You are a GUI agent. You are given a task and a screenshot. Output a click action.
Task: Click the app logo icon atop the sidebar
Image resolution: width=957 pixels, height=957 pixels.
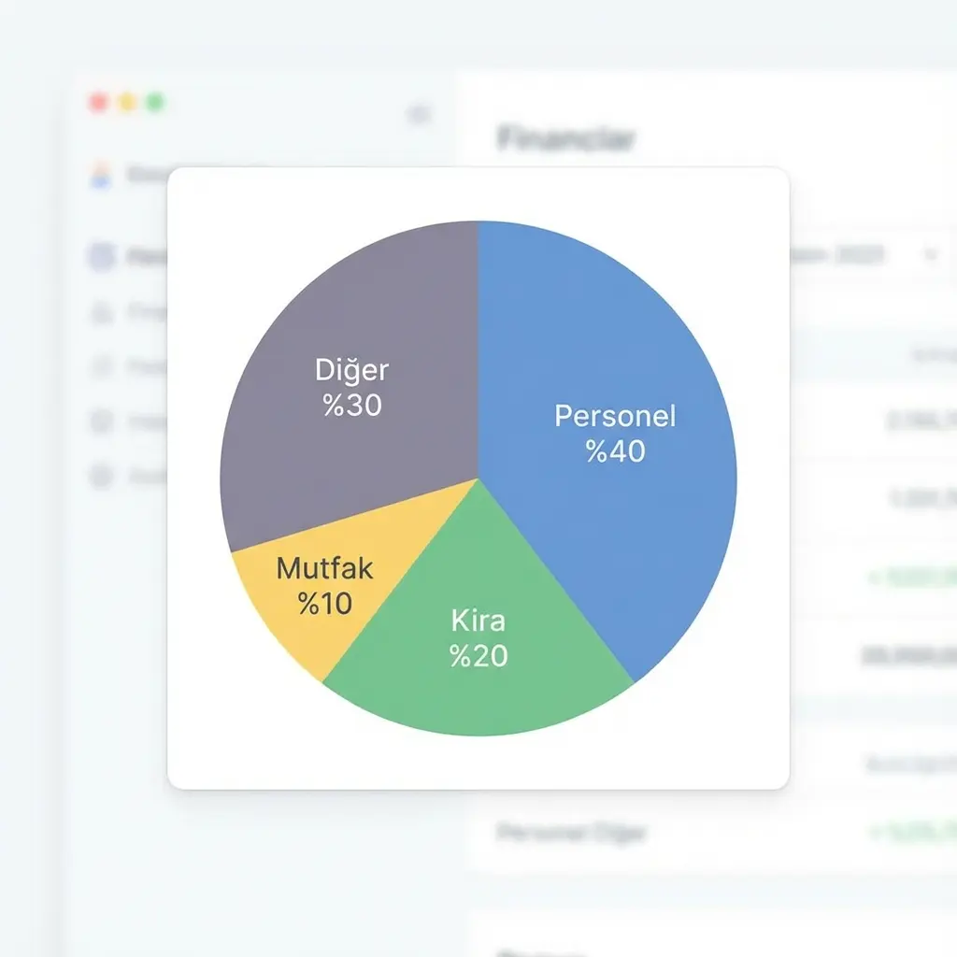(100, 175)
